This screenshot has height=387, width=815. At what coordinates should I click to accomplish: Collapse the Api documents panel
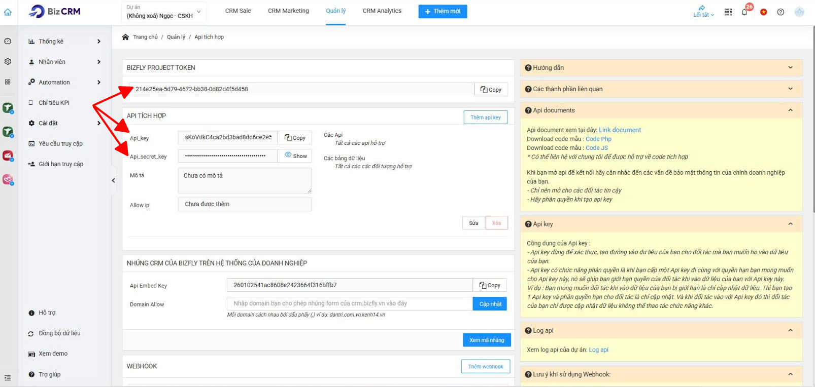click(790, 110)
